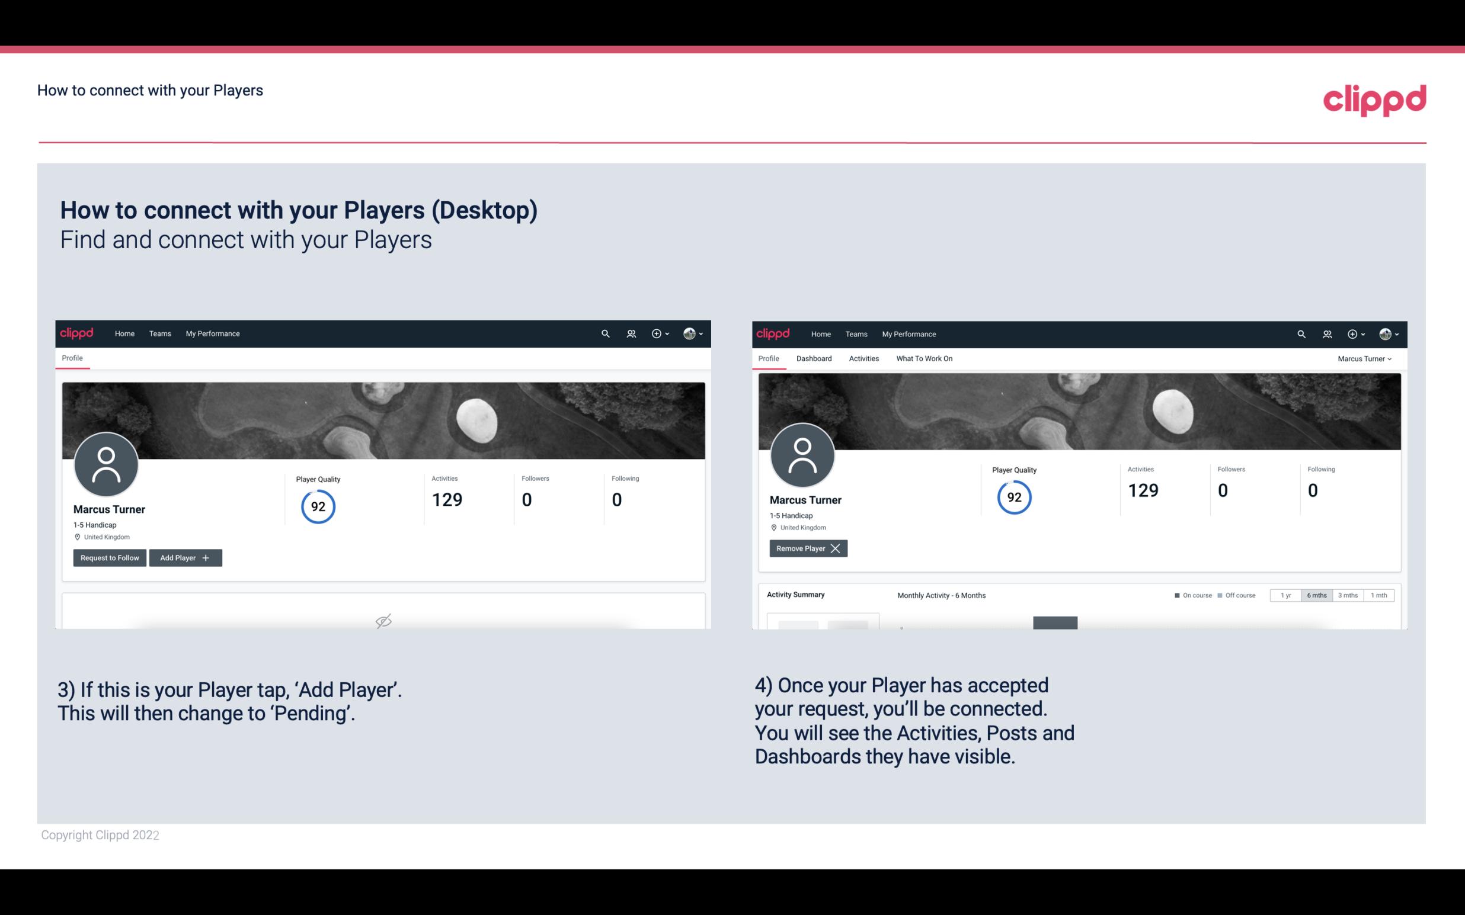Click the search icon in left navbar

point(604,334)
